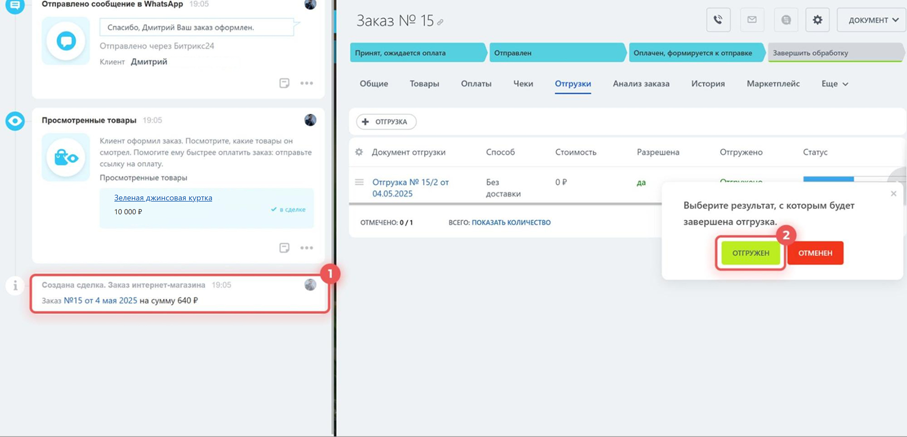Click the email envelope icon button
This screenshot has width=907, height=437.
click(x=752, y=20)
